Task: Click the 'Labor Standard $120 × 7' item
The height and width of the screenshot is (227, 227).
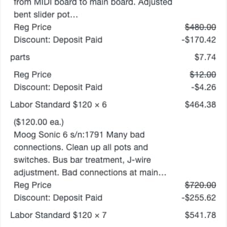Action: [58, 215]
